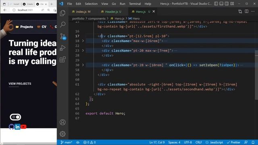Image resolution: width=258 pixels, height=145 pixels.
Task: Close the Hero.js tab
Action: click(x=154, y=12)
